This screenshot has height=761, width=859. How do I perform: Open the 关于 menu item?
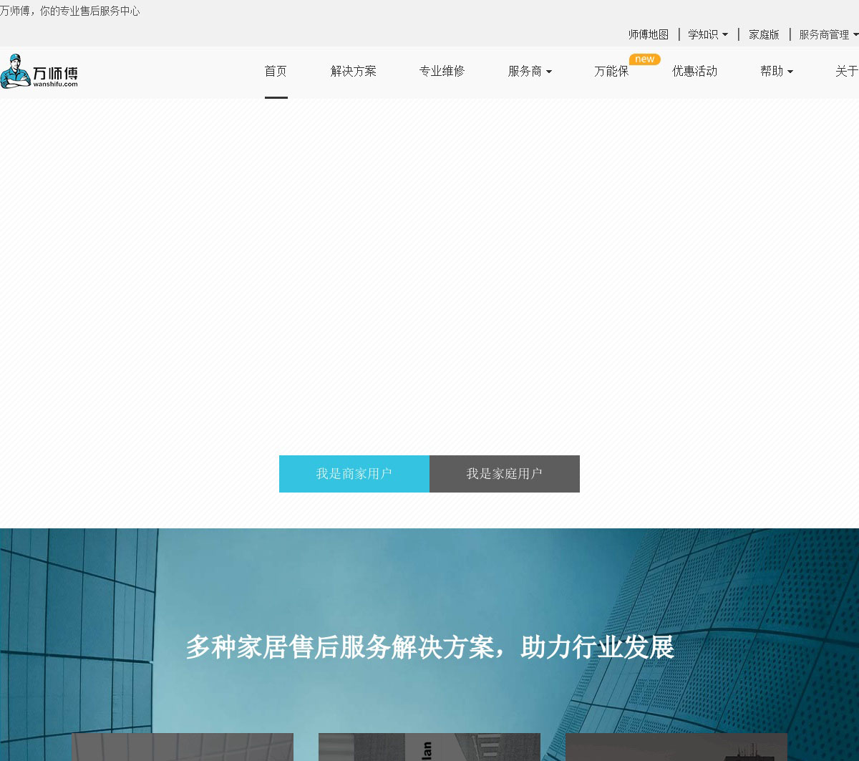(x=847, y=71)
